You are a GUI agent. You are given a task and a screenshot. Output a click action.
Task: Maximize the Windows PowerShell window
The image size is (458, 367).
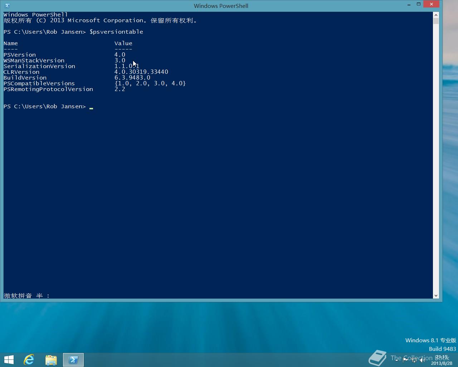point(418,4)
